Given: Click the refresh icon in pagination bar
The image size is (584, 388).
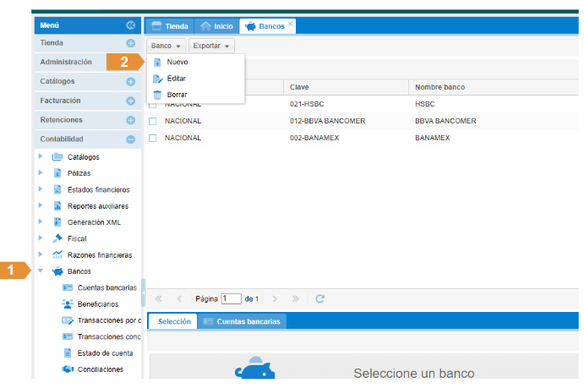Looking at the screenshot, I should pos(319,298).
